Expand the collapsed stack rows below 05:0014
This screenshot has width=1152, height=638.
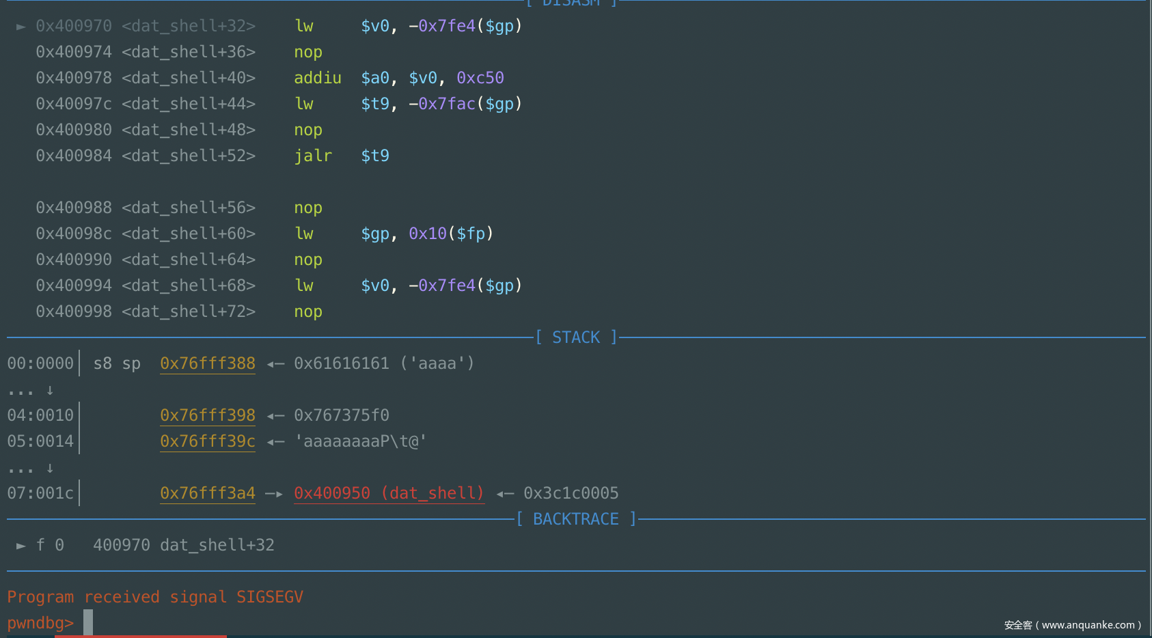pos(31,469)
